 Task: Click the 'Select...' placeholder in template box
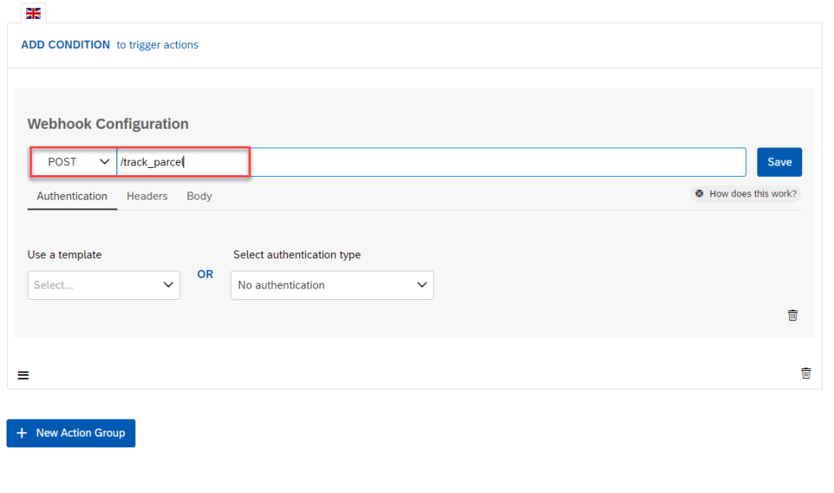(54, 285)
